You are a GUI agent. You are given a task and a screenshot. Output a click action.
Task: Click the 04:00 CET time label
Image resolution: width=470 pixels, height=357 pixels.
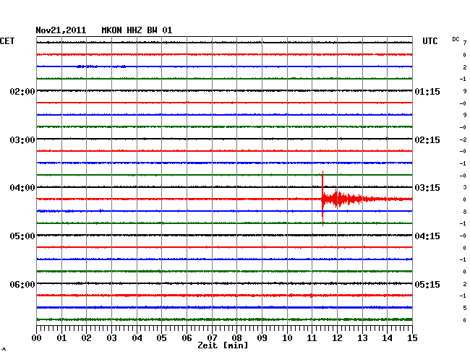(22, 188)
